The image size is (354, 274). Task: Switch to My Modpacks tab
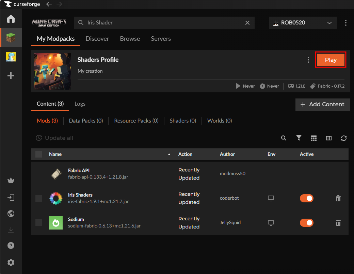(x=55, y=39)
